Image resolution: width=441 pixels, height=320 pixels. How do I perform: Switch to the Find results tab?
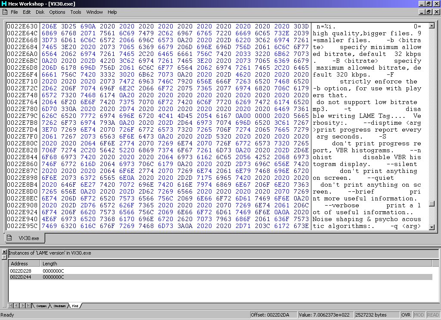click(x=75, y=306)
